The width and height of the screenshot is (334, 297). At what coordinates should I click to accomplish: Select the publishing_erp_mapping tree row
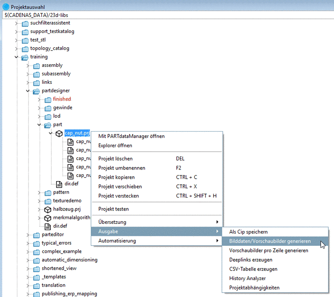[x=69, y=294]
